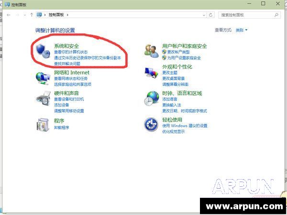Image resolution: width=287 pixels, height=215 pixels.
Task: Open the 轻松使用 heading
Action: point(172,120)
